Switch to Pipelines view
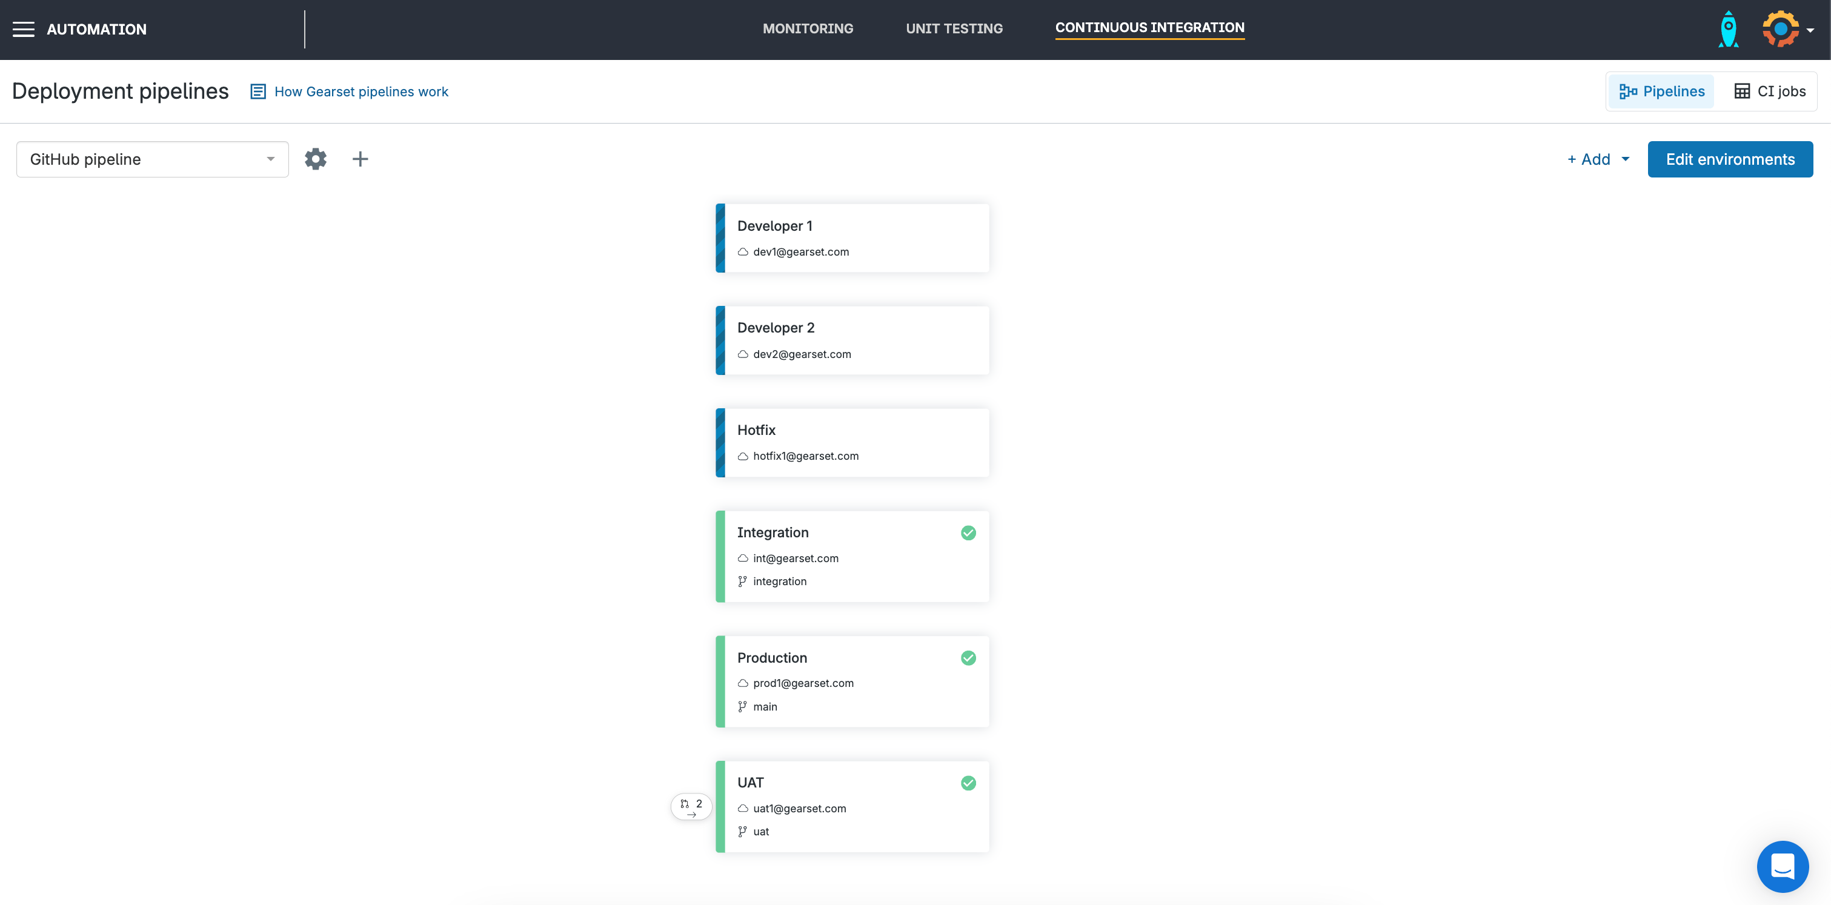1831x905 pixels. pos(1661,91)
